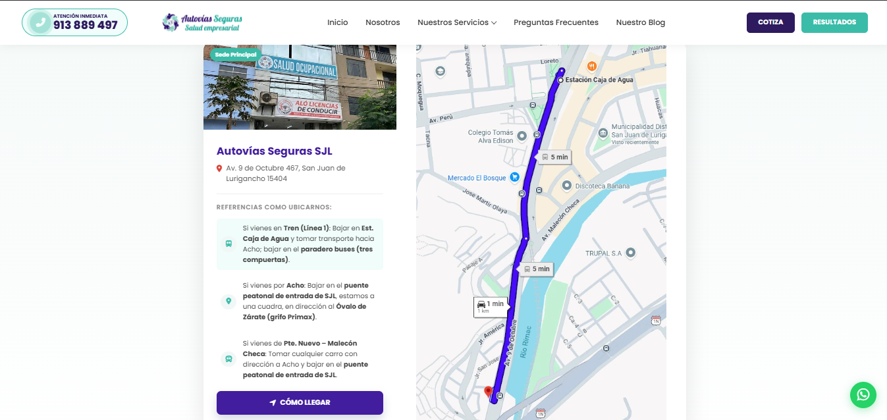This screenshot has height=420, width=887.
Task: Click the car route label 1 min
Action: (491, 307)
